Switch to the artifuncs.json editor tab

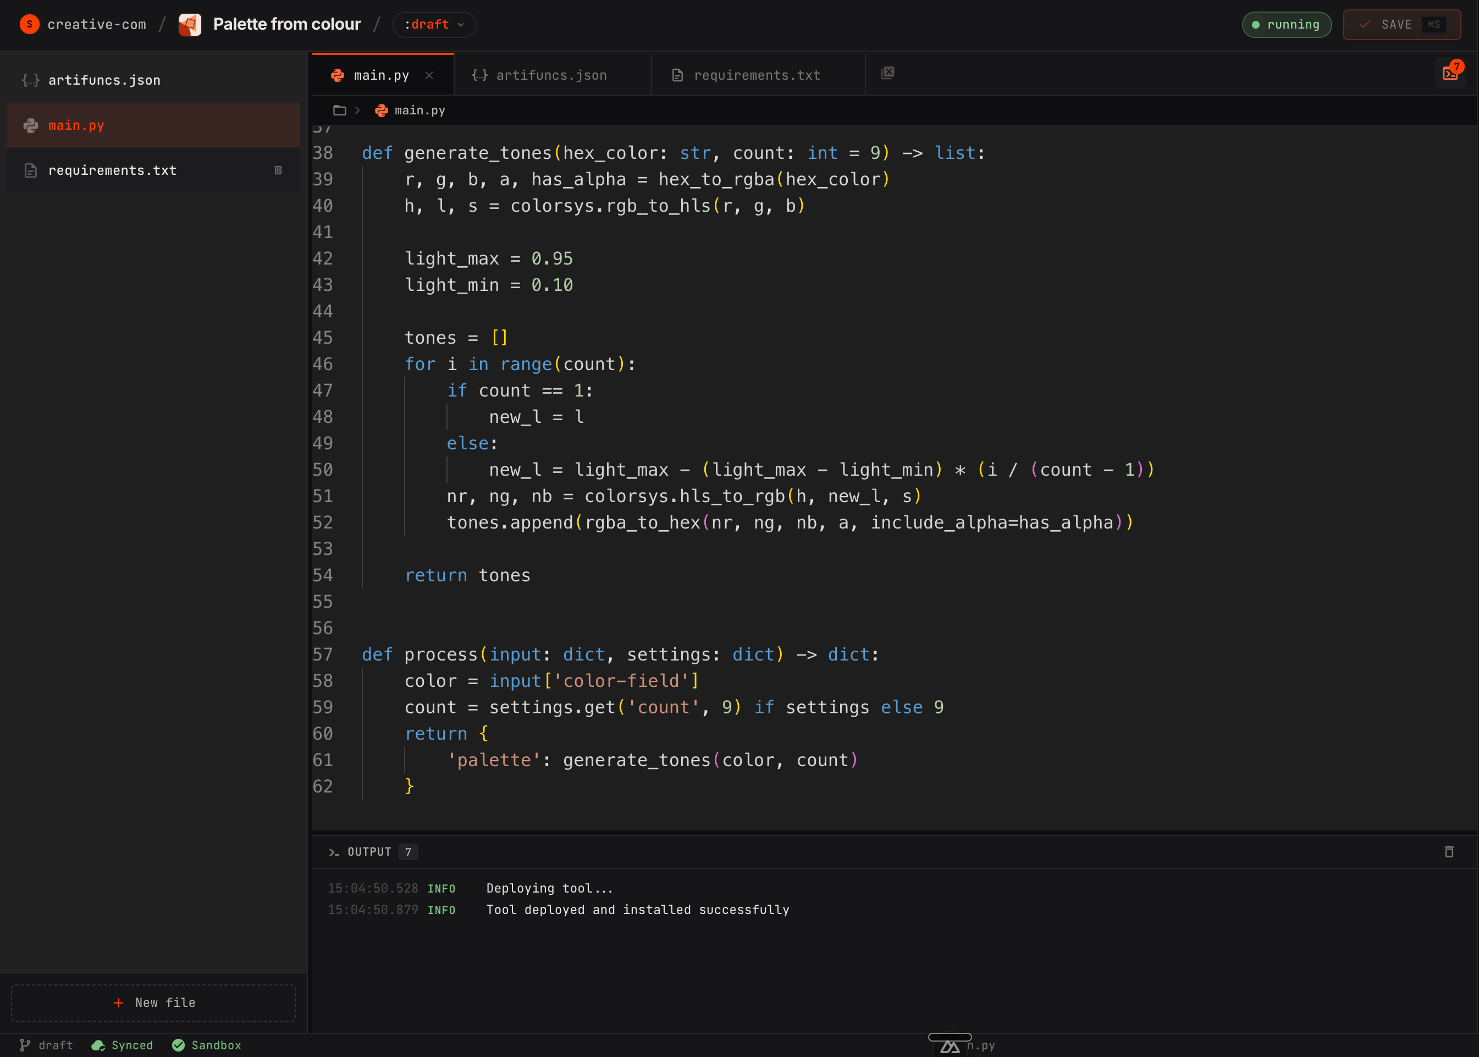(552, 75)
